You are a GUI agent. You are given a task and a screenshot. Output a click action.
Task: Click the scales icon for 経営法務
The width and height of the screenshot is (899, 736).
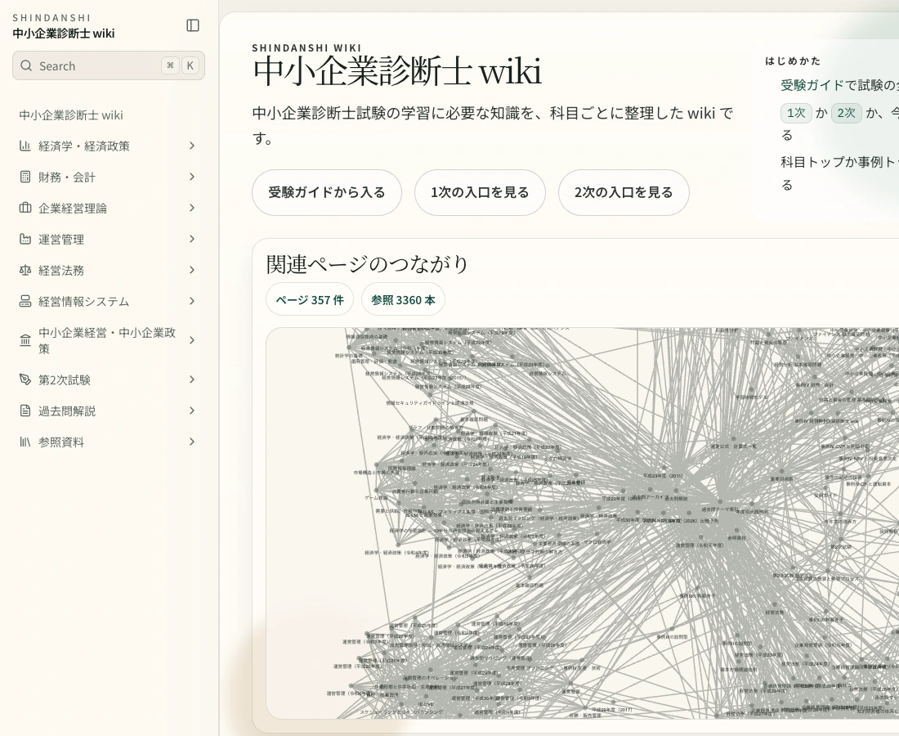point(25,270)
